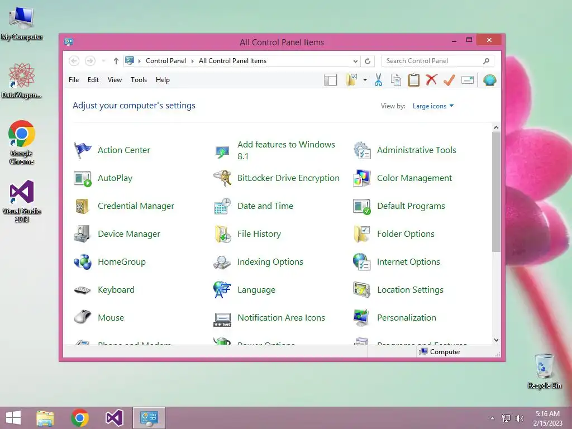Click the scroll up arrow
572x429 pixels.
[x=496, y=128]
